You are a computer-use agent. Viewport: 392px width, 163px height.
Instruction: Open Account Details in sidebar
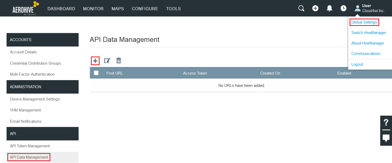pos(23,52)
